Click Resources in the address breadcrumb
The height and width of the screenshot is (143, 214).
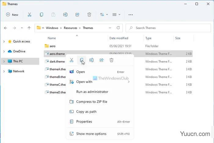pos(70,28)
